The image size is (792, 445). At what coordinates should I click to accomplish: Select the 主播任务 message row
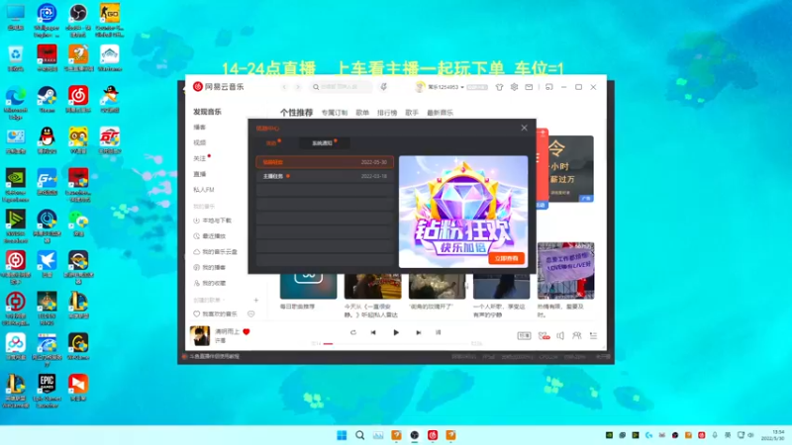pyautogui.click(x=325, y=176)
